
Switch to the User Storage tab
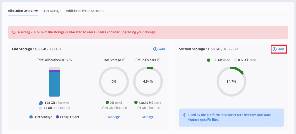(x=52, y=11)
